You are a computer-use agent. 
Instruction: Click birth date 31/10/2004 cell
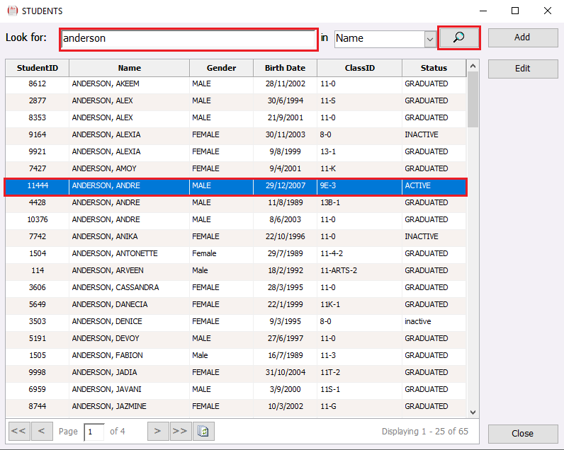pyautogui.click(x=286, y=372)
